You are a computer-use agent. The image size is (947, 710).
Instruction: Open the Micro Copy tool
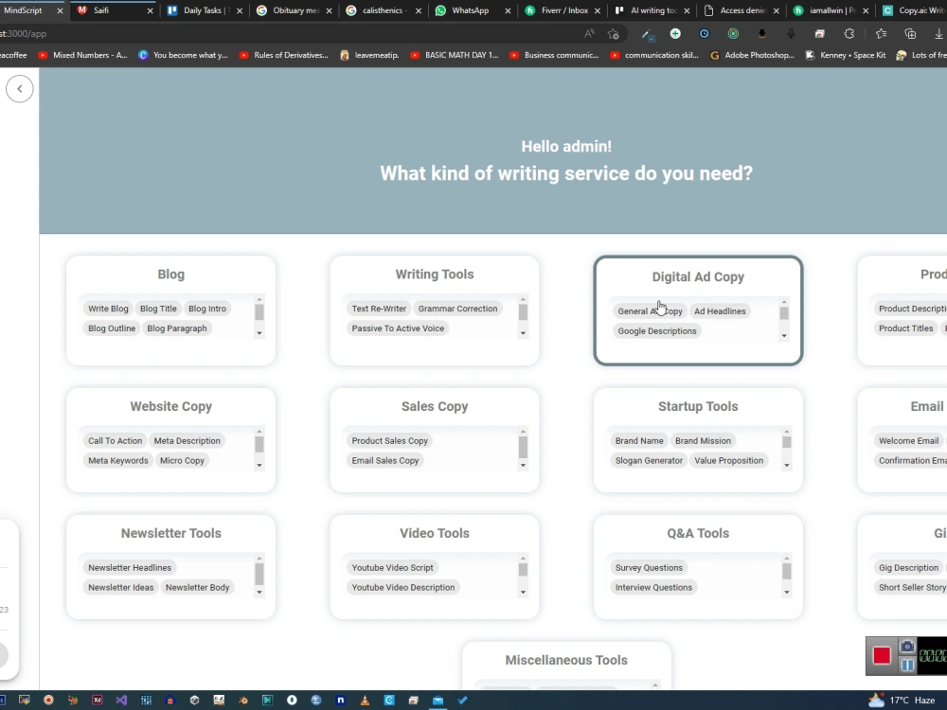click(x=183, y=461)
